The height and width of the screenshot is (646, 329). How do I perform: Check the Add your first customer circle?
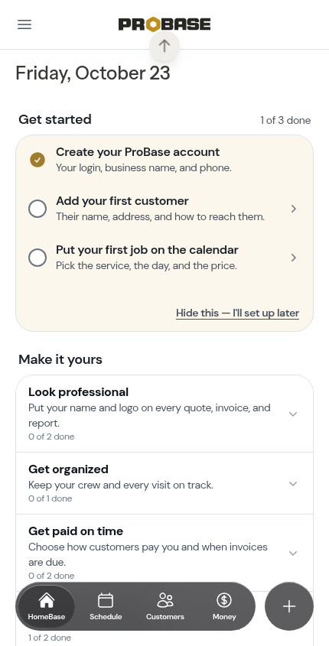(37, 209)
